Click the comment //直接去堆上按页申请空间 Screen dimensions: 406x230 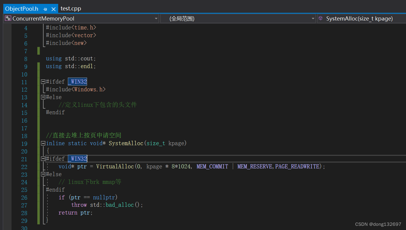pyautogui.click(x=84, y=136)
